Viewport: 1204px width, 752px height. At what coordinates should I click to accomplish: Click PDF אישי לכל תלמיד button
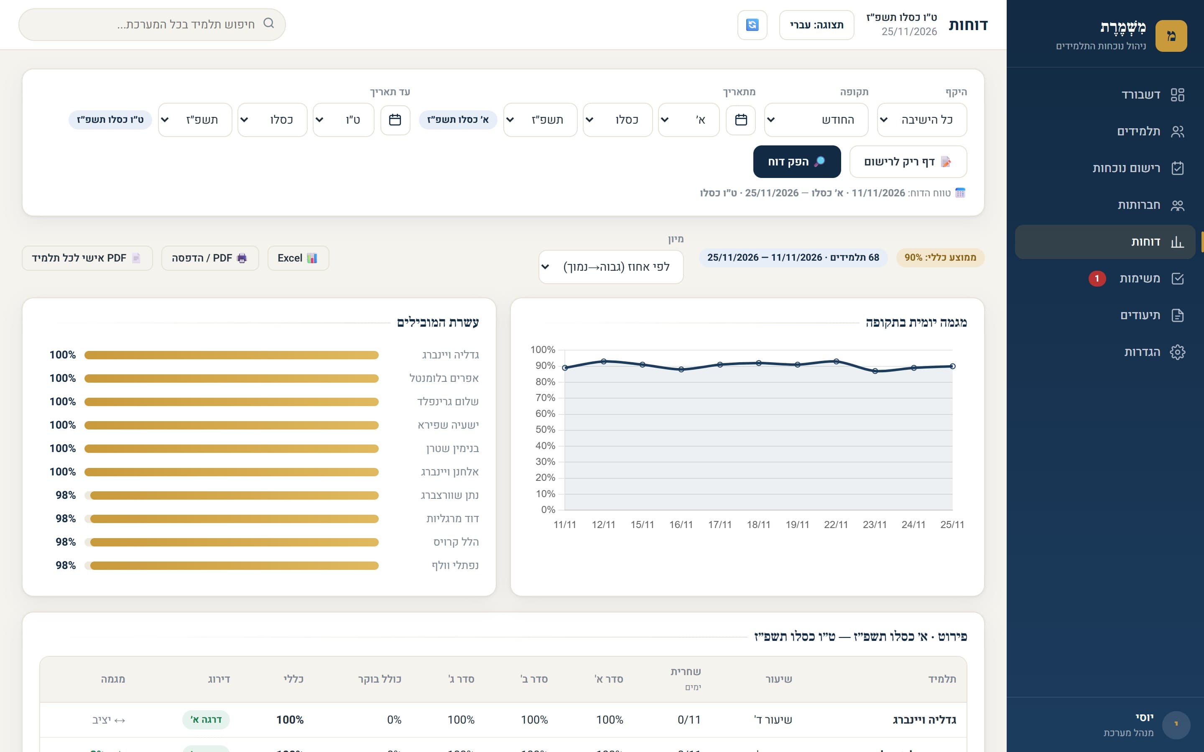pos(87,258)
